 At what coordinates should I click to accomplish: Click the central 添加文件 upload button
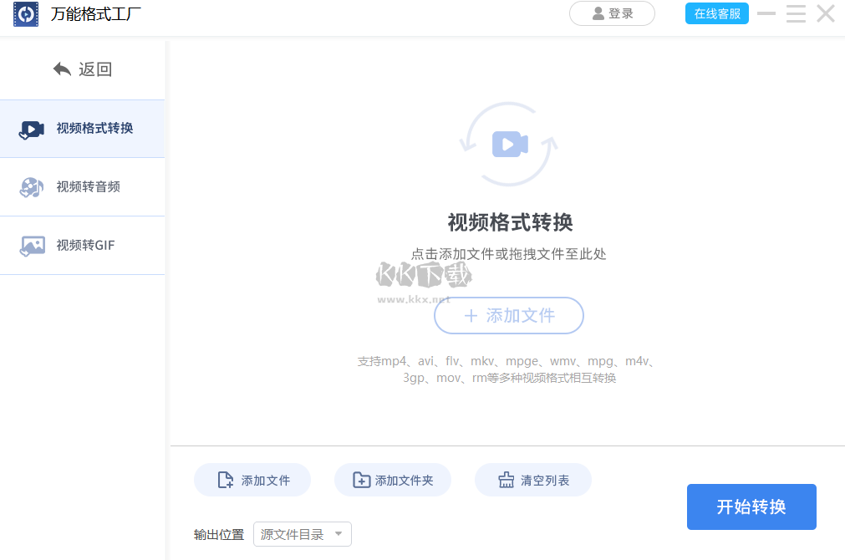coord(508,316)
